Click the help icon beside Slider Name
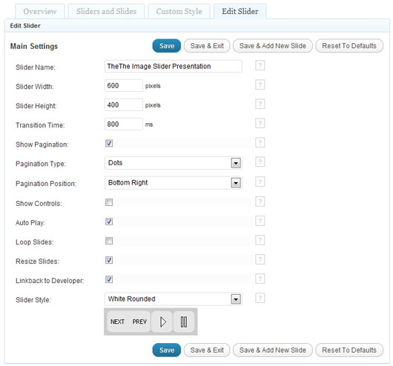This screenshot has width=393, height=366. point(260,66)
